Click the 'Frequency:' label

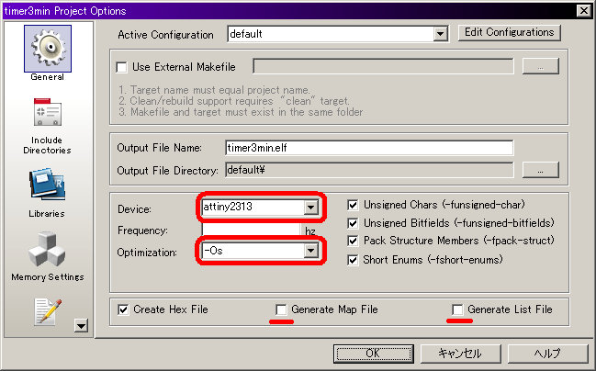[x=142, y=230]
